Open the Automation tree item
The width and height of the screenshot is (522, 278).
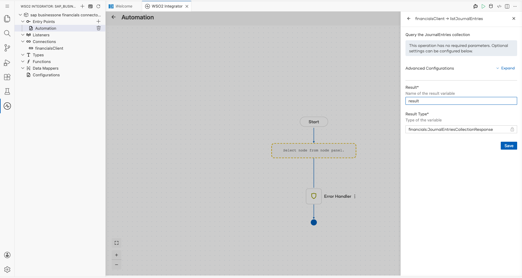click(x=46, y=28)
